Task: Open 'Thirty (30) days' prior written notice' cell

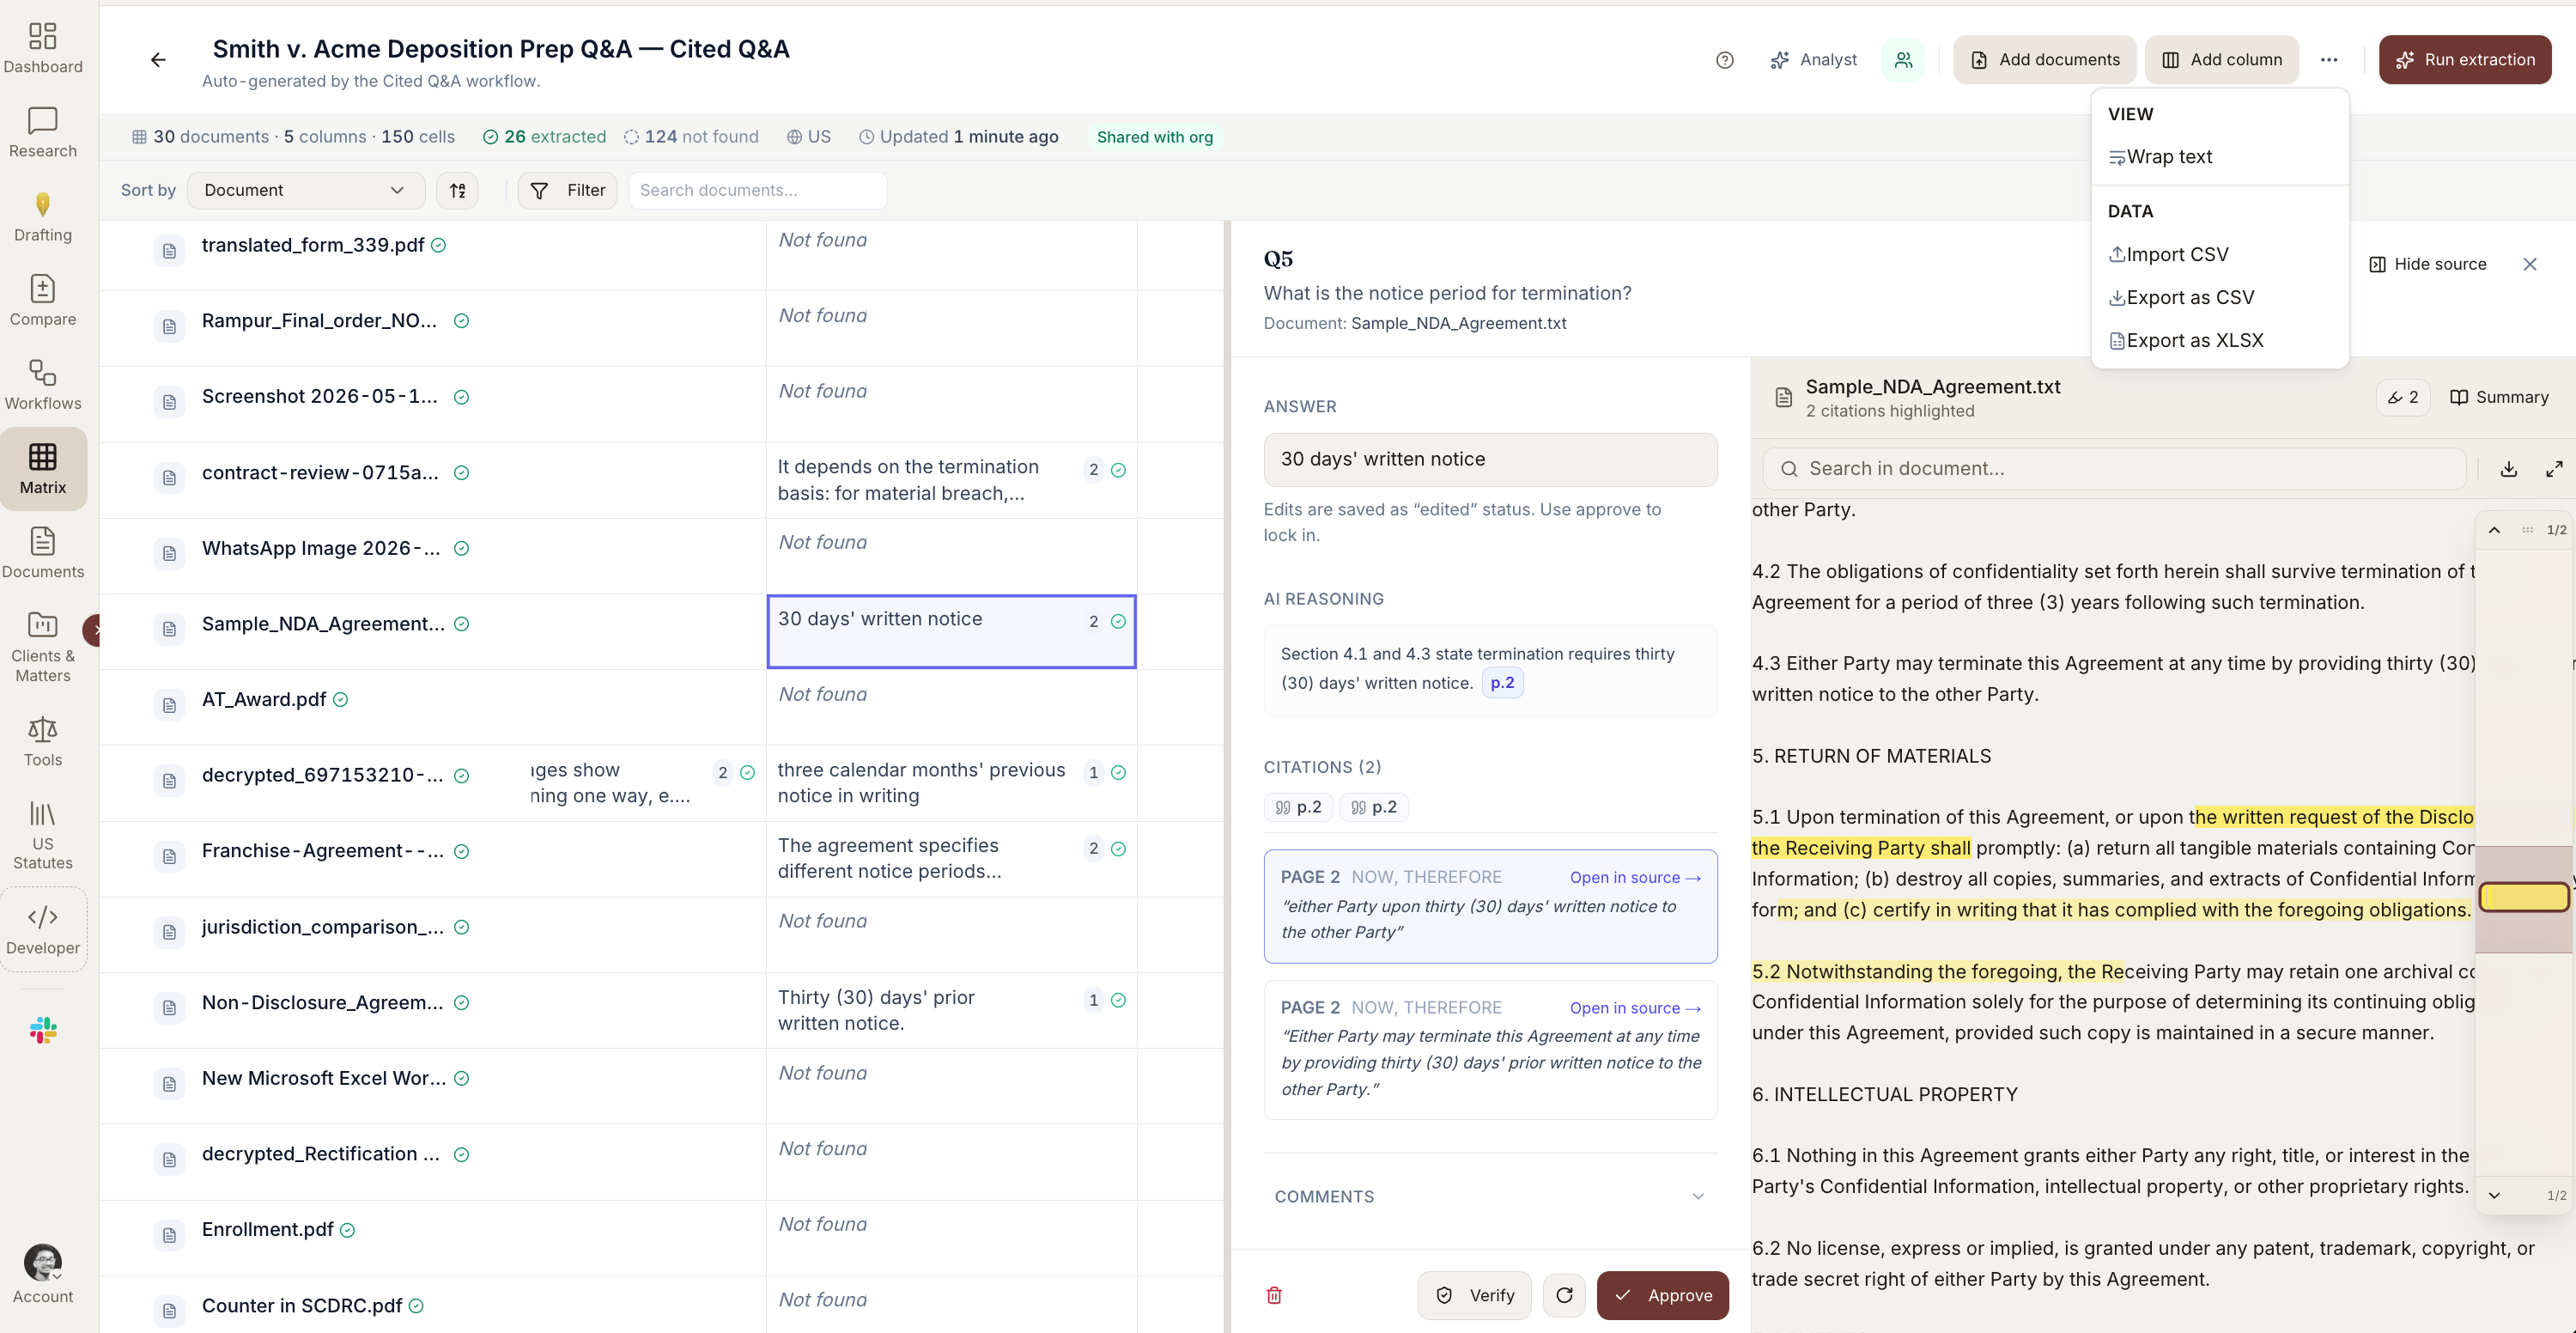Action: [951, 1010]
